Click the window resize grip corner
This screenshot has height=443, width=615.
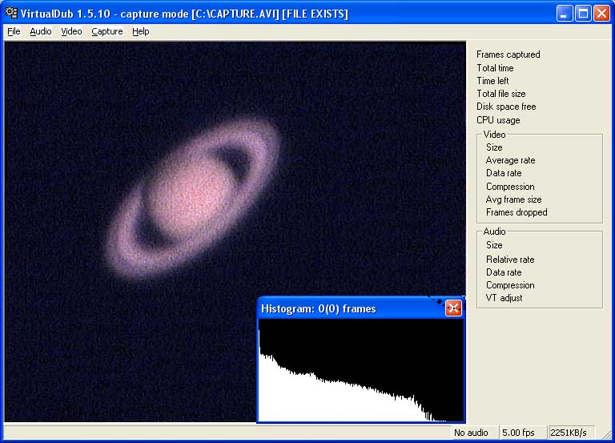(606, 434)
